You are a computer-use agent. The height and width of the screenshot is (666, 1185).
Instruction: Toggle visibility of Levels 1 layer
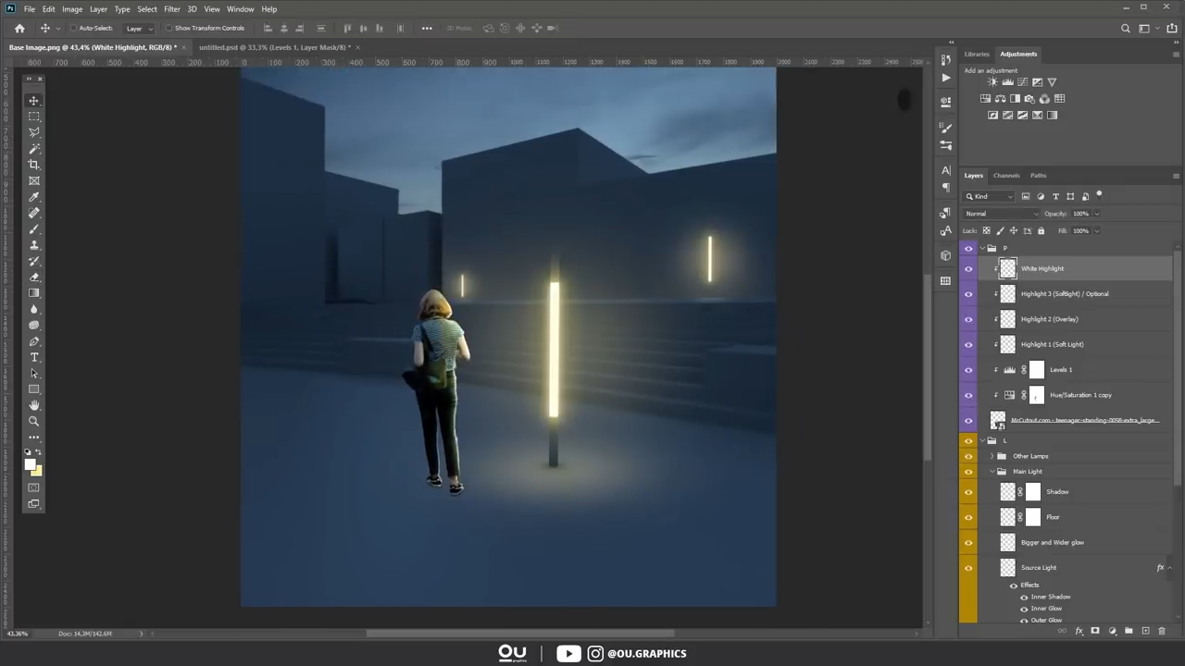[x=968, y=370]
